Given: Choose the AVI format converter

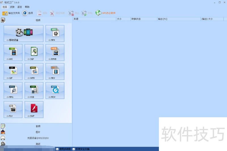Looking at the screenshot, I should [13, 52].
